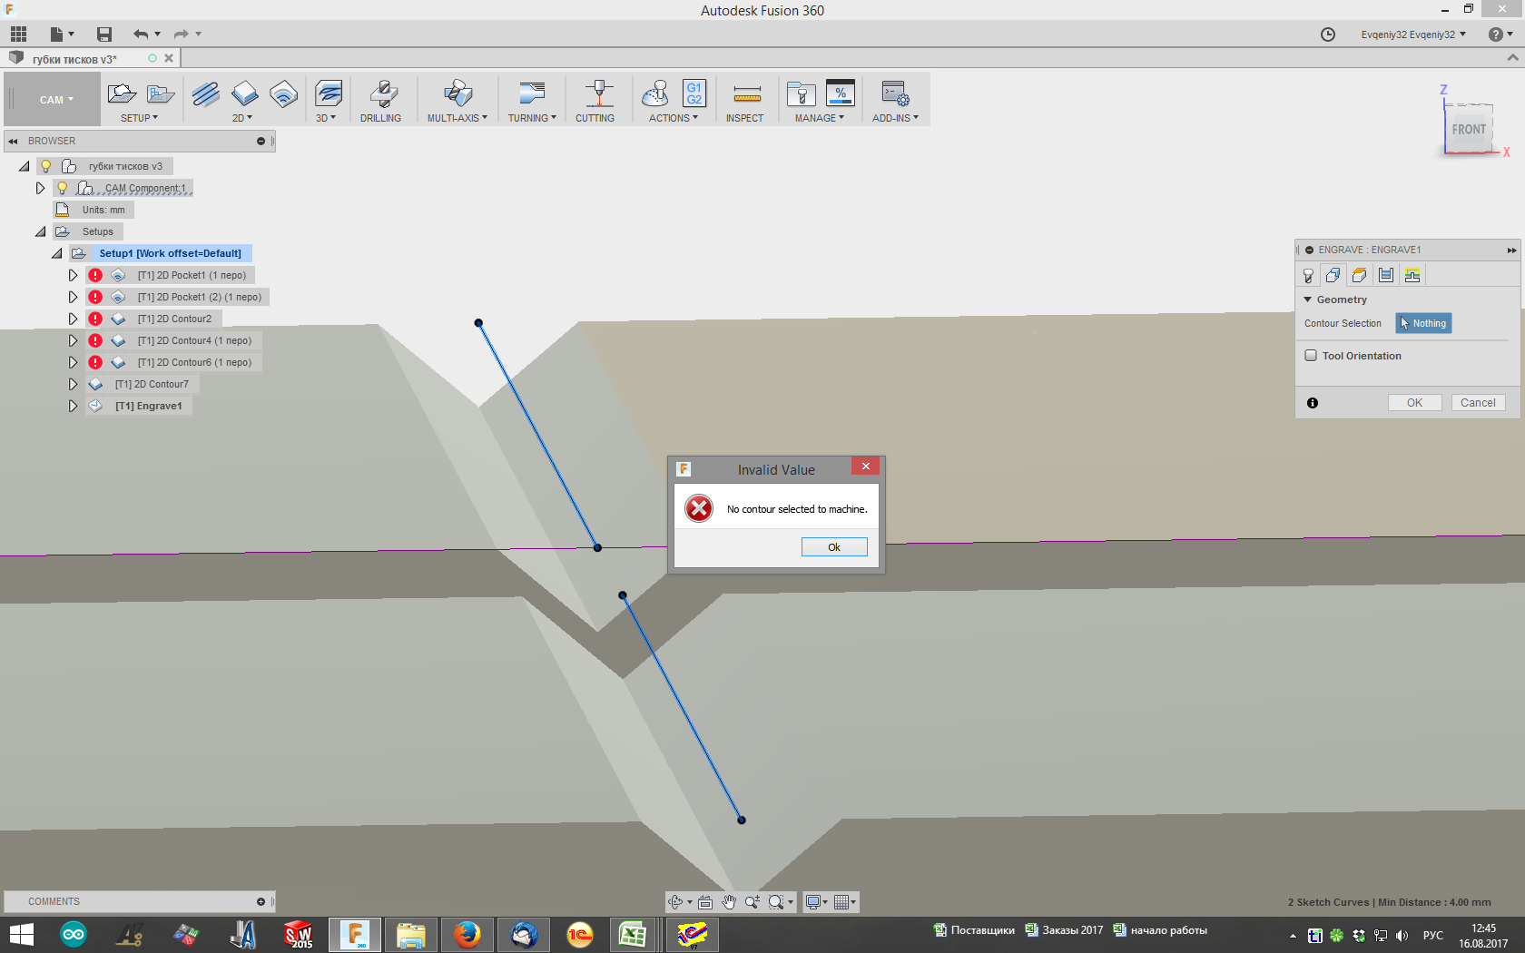
Task: Click the info icon in Engrave panel
Action: point(1313,403)
